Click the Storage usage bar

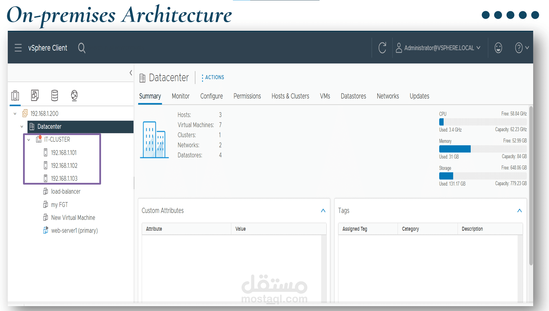tap(483, 176)
